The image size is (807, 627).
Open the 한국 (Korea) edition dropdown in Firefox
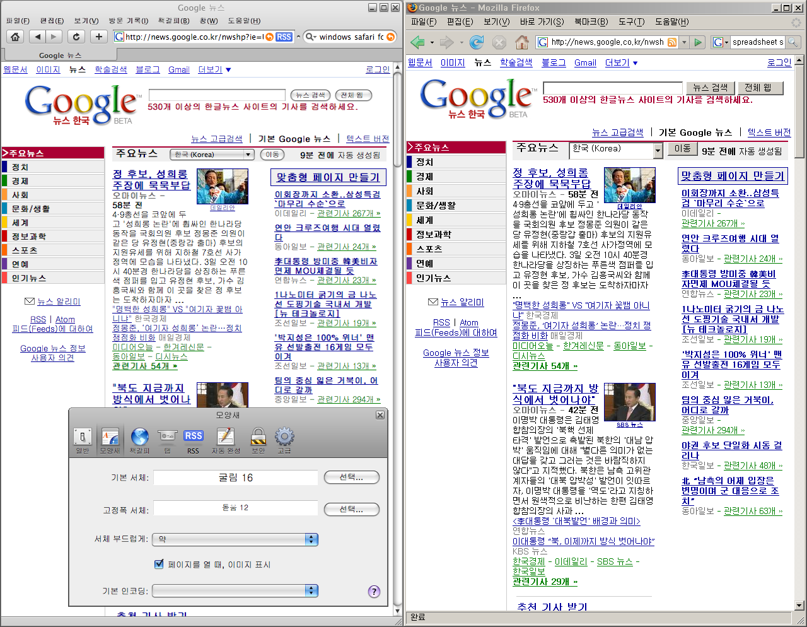pyautogui.click(x=616, y=149)
